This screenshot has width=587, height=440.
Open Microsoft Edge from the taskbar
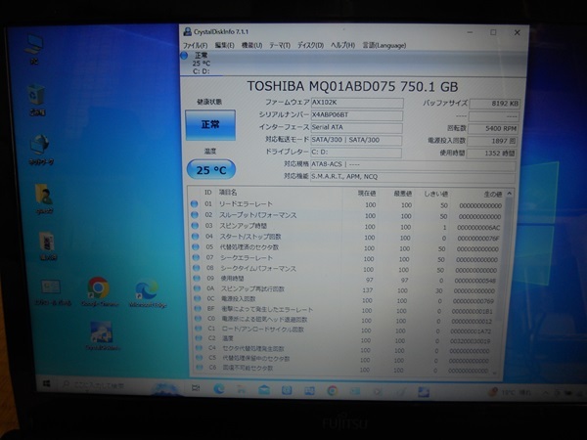click(x=219, y=389)
